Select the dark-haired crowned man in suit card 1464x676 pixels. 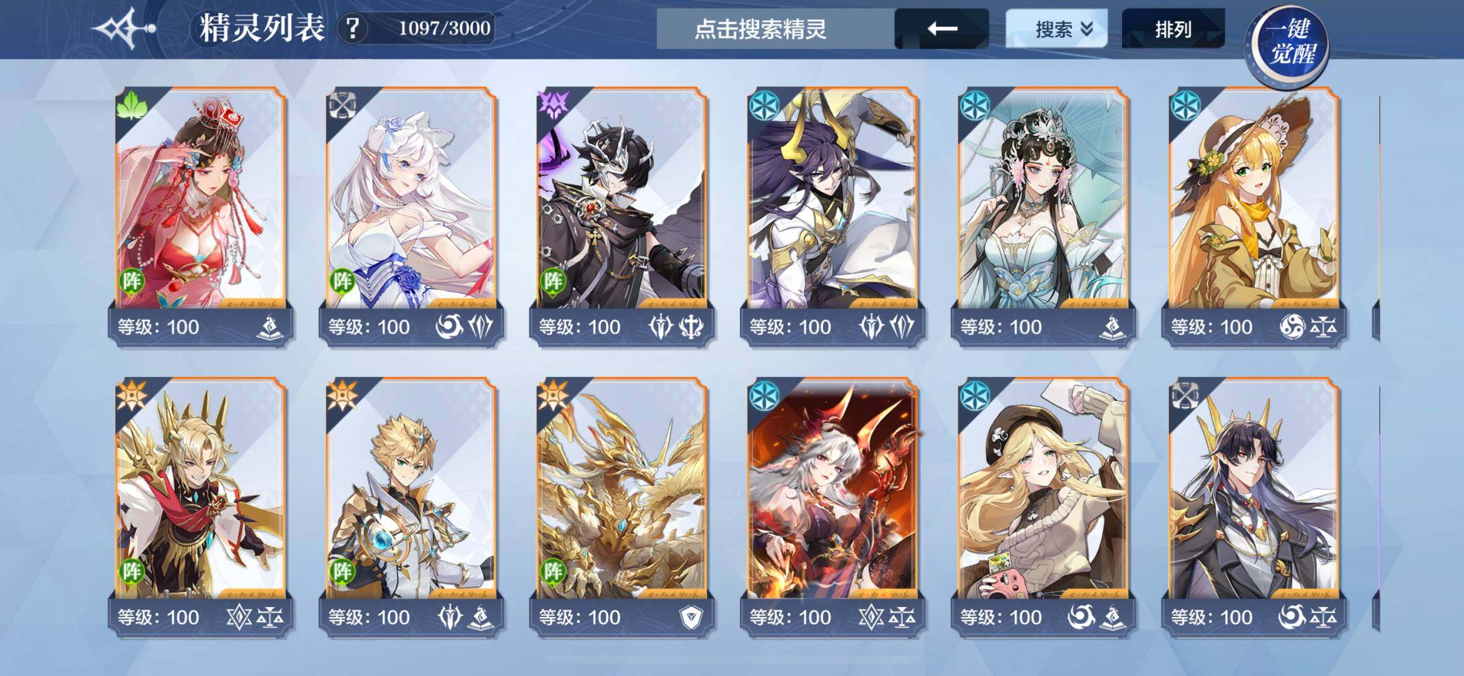(x=1254, y=506)
